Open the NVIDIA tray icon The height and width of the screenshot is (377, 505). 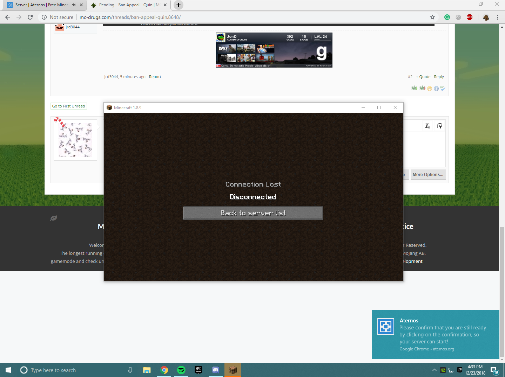point(443,370)
